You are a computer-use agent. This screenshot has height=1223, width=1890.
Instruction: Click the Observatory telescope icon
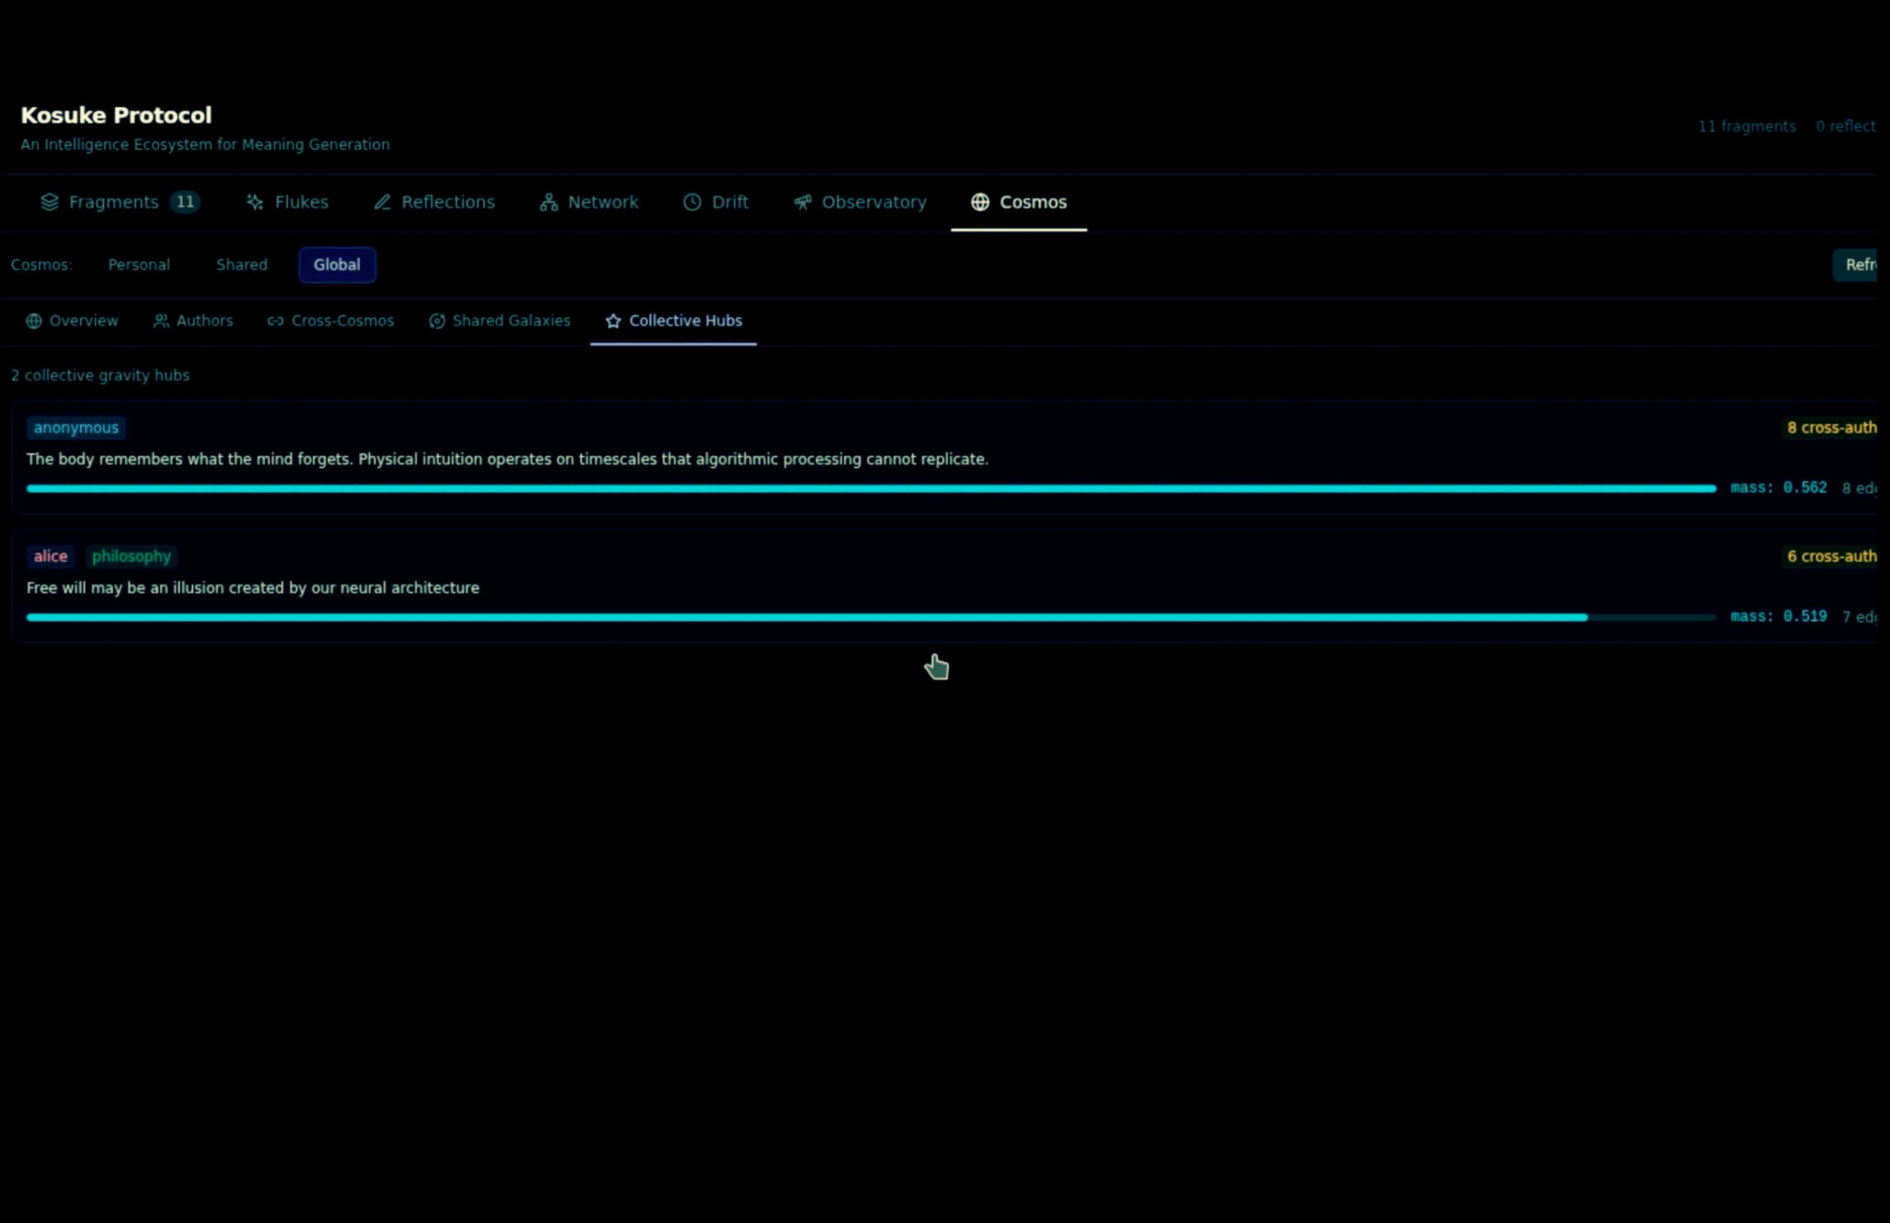click(x=803, y=202)
